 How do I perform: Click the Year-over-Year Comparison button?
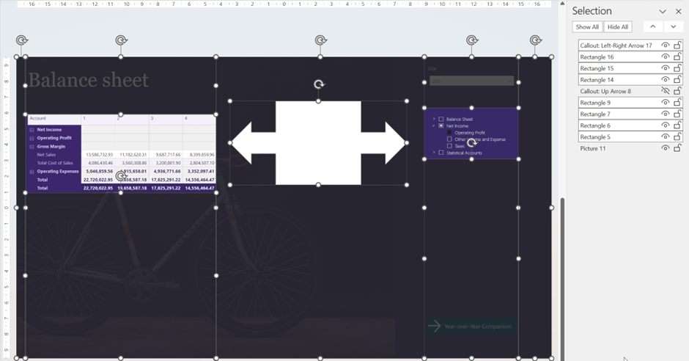coord(471,327)
